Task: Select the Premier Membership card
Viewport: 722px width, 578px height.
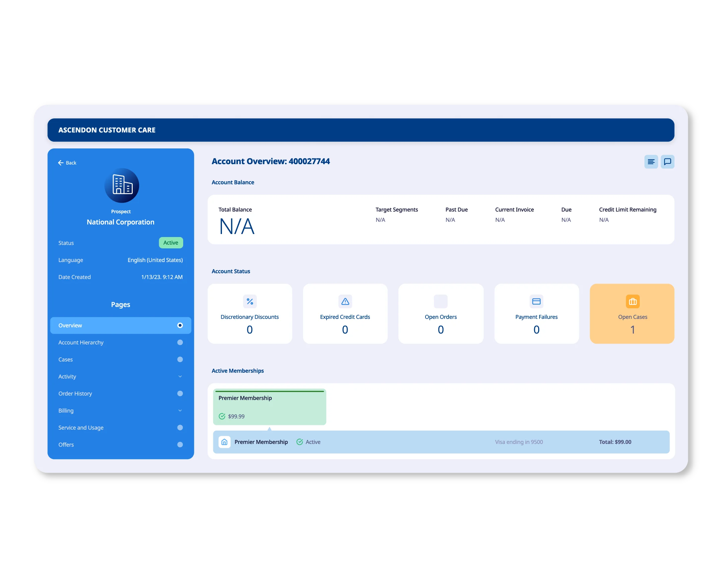Action: coord(269,406)
